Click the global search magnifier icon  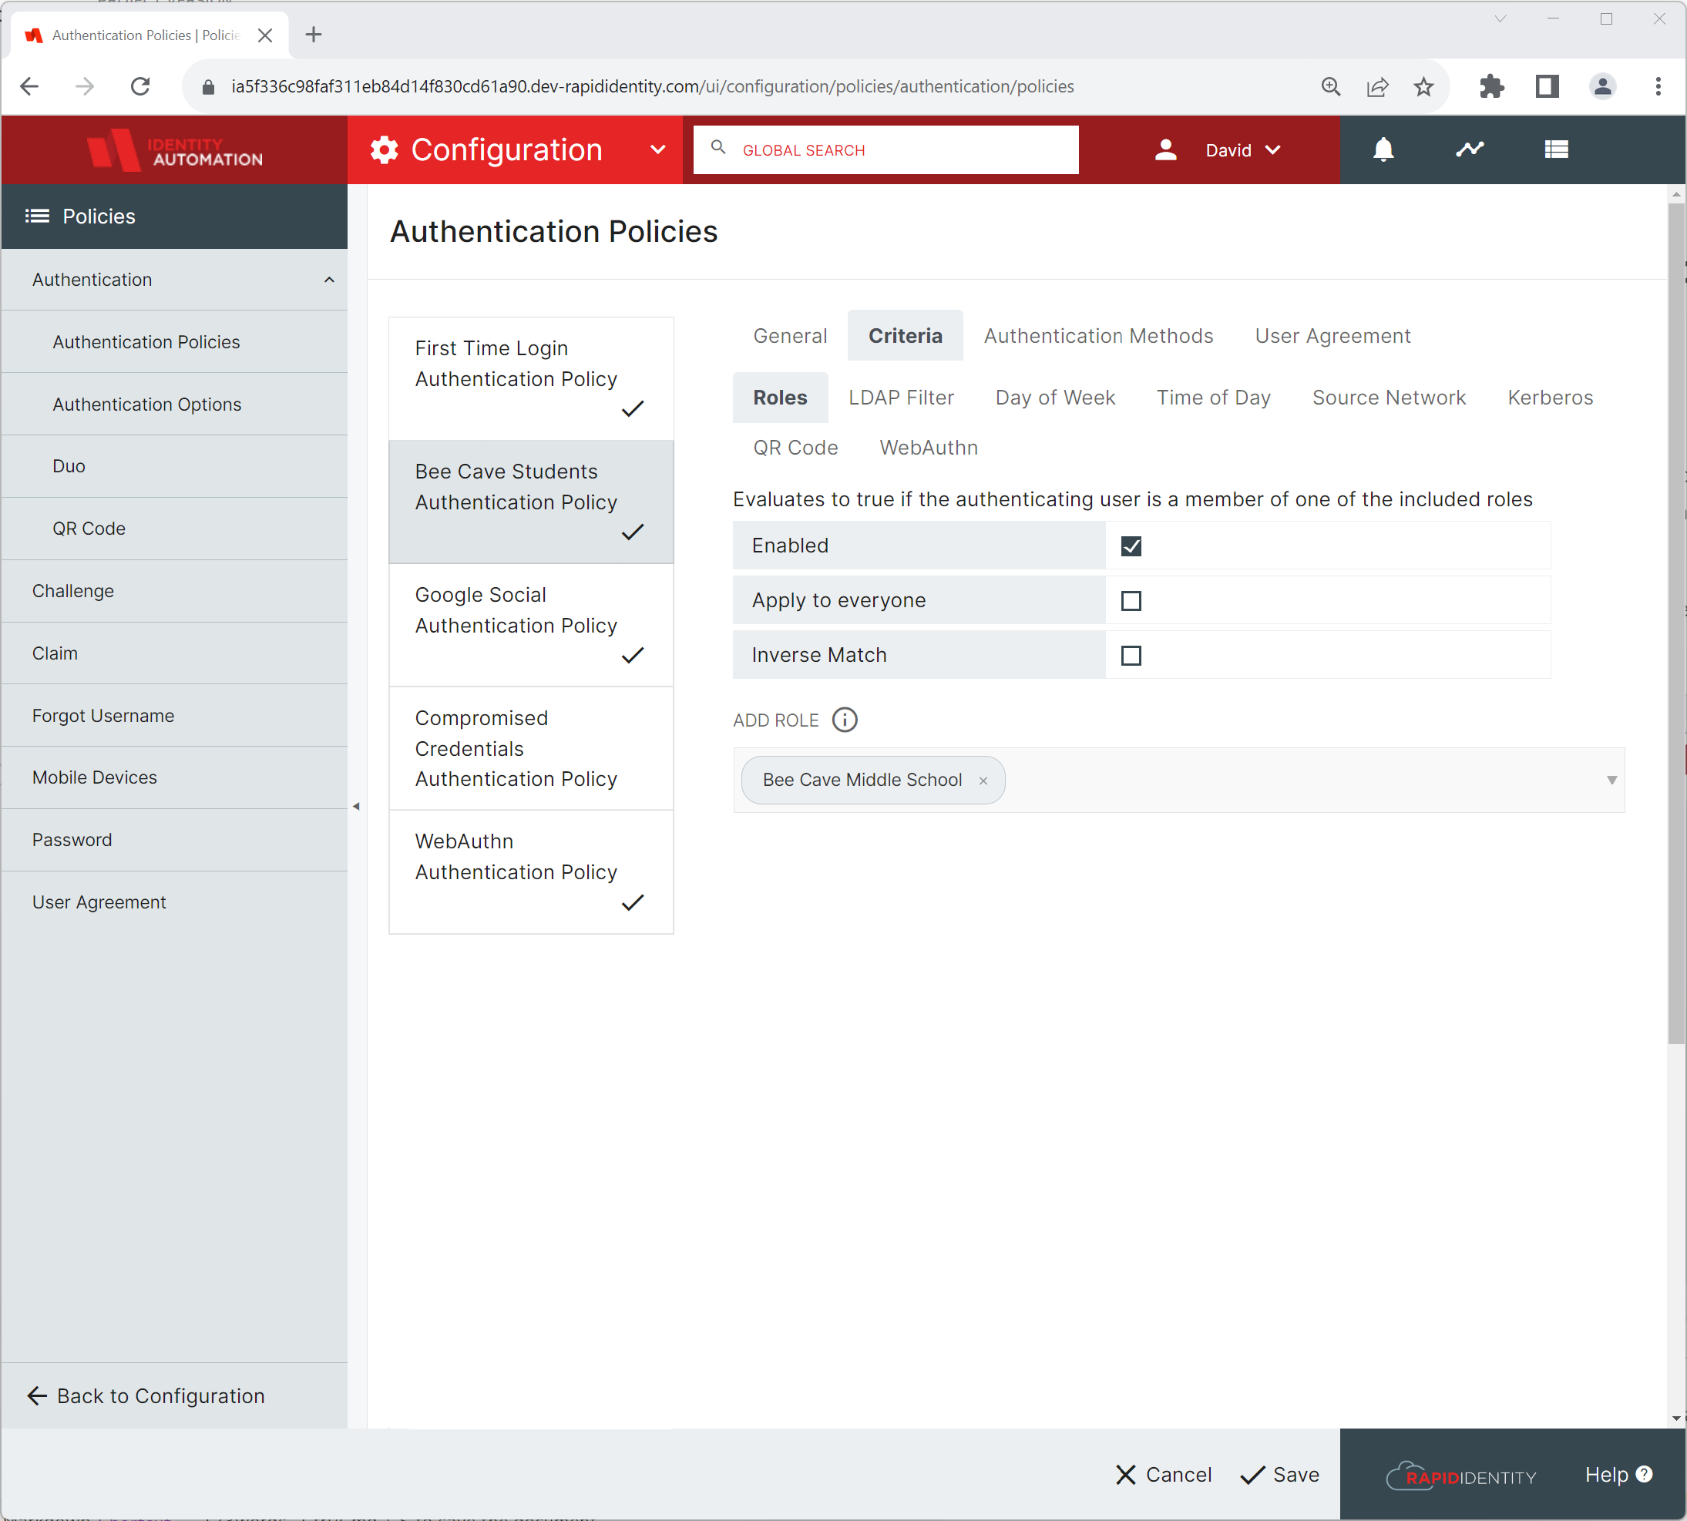pyautogui.click(x=718, y=148)
